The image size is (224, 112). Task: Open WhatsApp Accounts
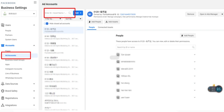[x=14, y=78]
